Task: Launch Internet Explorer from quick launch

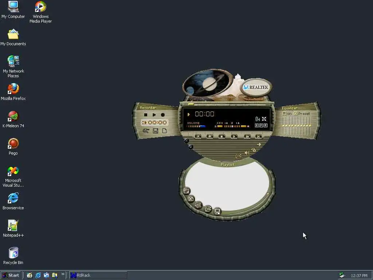Action: tap(38, 275)
